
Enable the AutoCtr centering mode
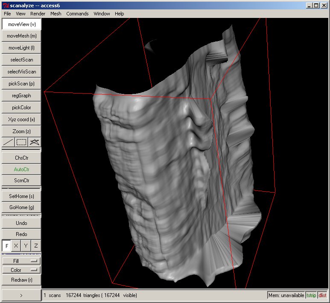click(x=21, y=169)
